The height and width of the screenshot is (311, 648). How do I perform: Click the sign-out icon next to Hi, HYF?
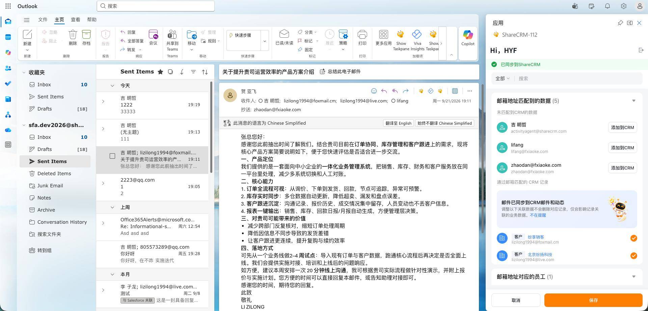pos(641,50)
